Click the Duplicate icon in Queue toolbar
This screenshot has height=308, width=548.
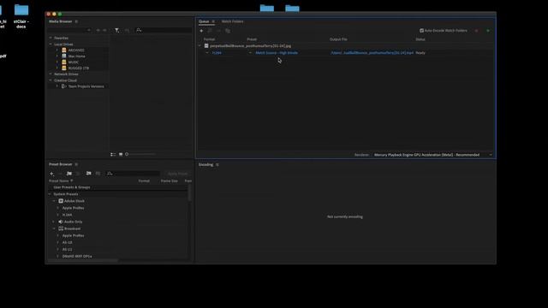(x=228, y=31)
